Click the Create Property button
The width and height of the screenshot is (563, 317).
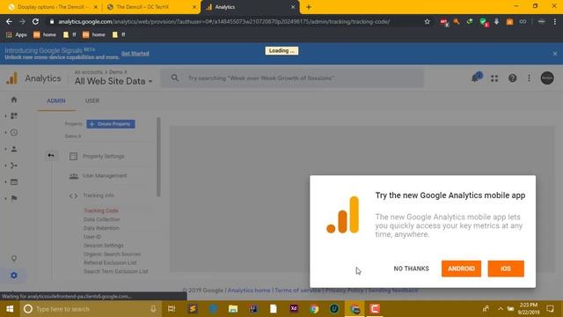(111, 124)
